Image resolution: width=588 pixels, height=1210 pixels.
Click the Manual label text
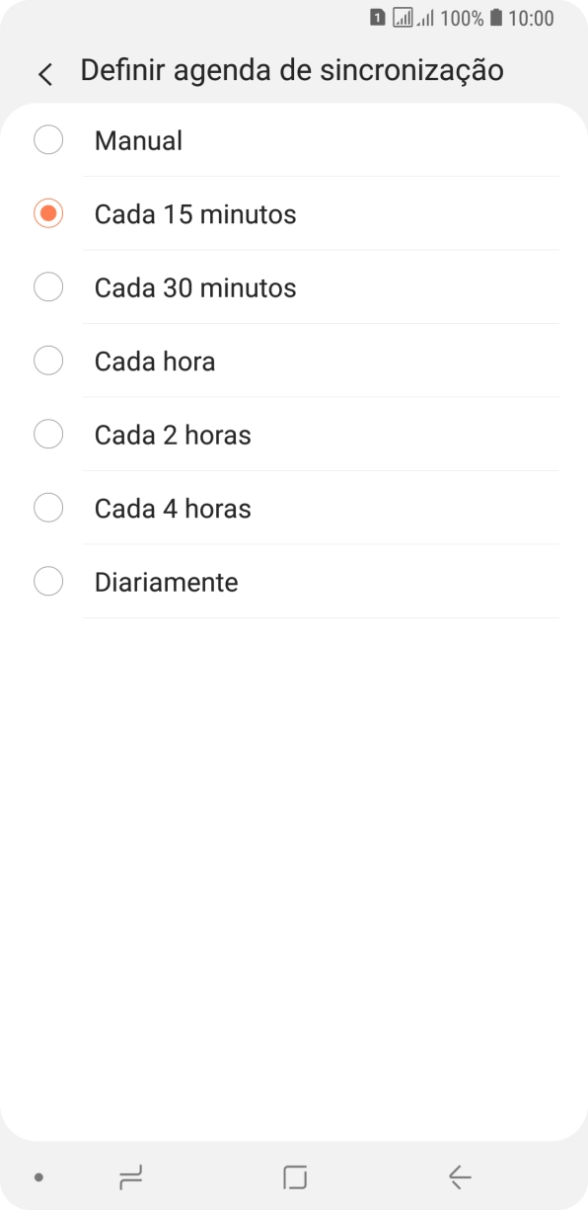[x=137, y=139]
